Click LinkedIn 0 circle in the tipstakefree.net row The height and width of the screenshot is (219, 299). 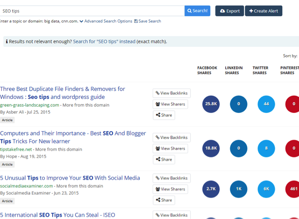[239, 148]
